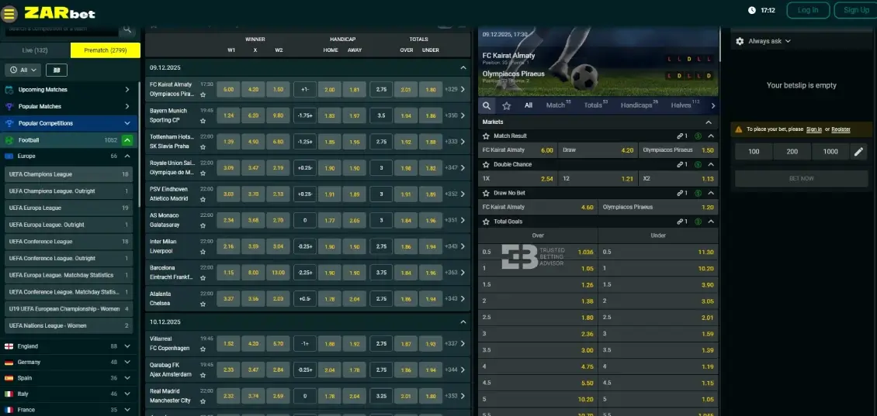Select Over 2.5 goals at 1.80
Image resolution: width=877 pixels, height=416 pixels.
538,318
